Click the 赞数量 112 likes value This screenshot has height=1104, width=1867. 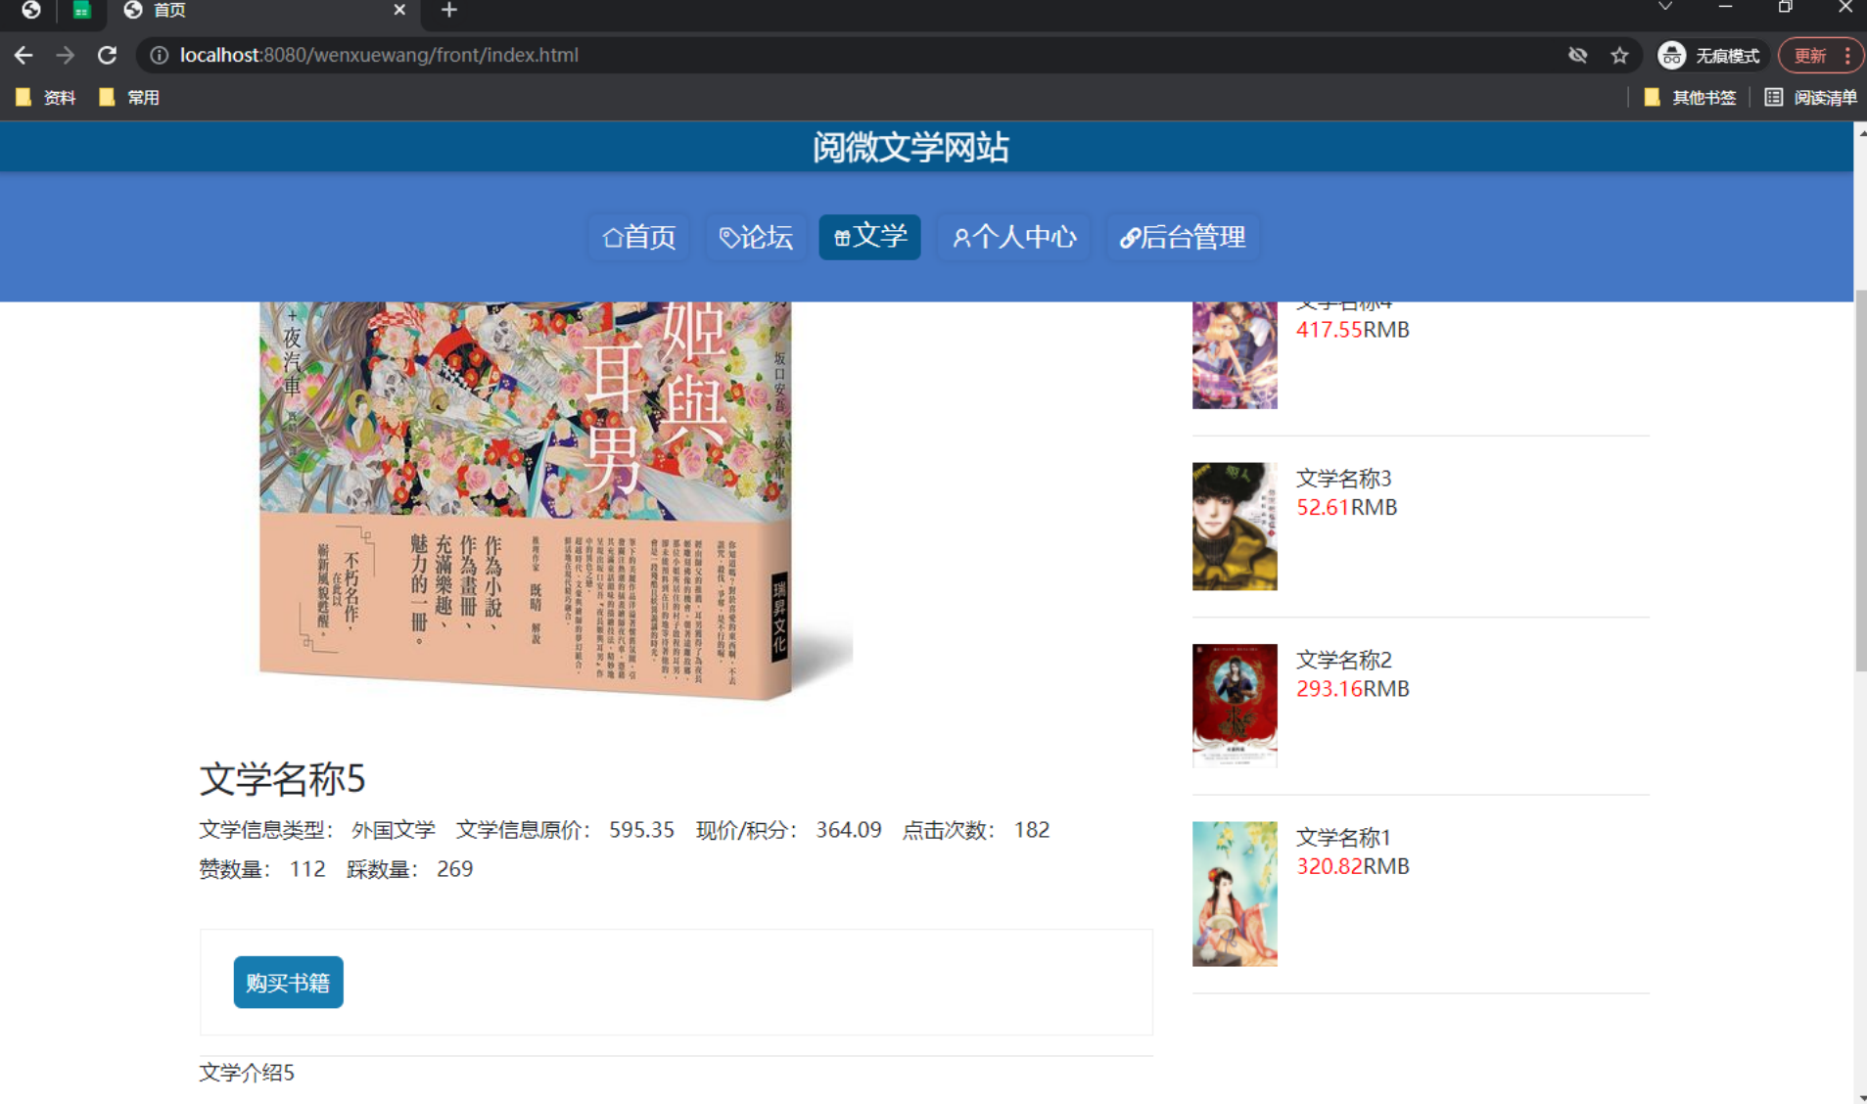point(307,869)
